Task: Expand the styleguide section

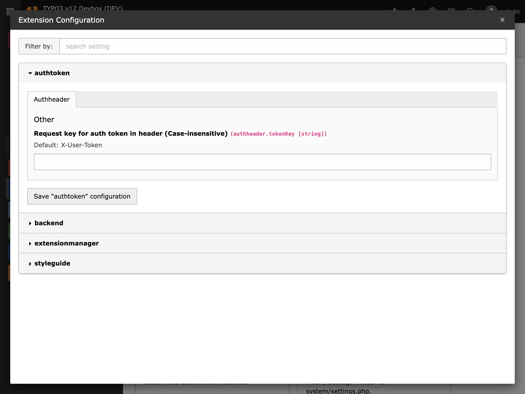Action: pyautogui.click(x=262, y=263)
